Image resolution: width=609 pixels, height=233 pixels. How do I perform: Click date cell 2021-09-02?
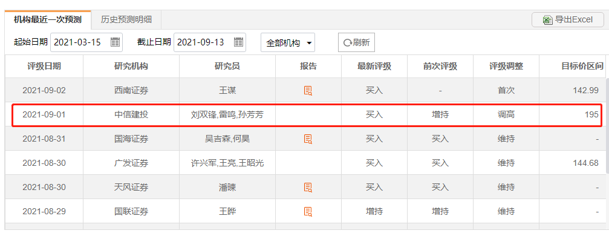point(44,90)
